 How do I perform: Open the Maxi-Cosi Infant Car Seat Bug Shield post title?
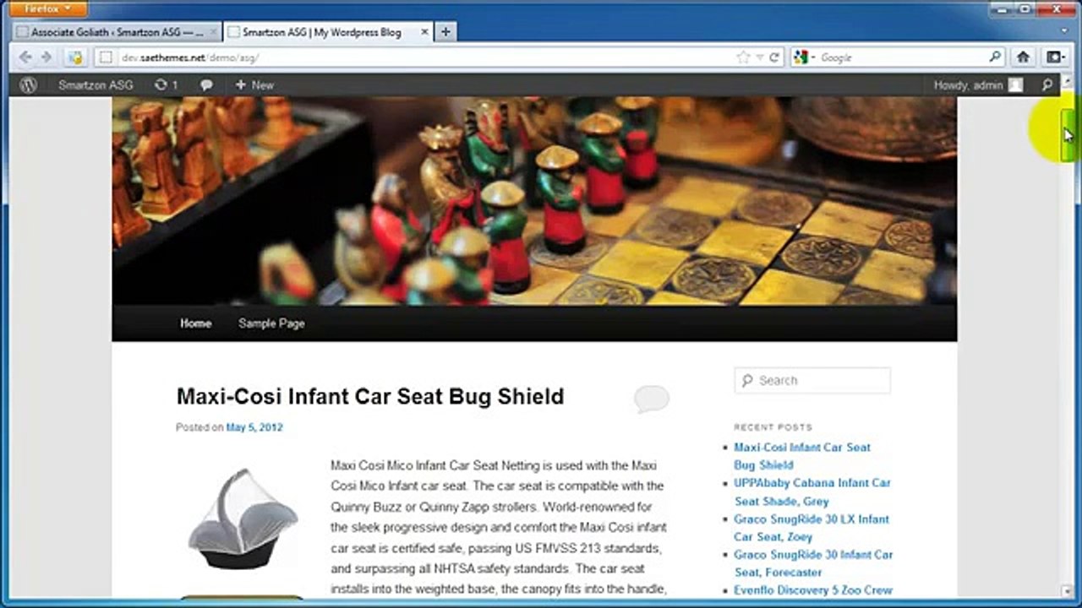[x=370, y=396]
